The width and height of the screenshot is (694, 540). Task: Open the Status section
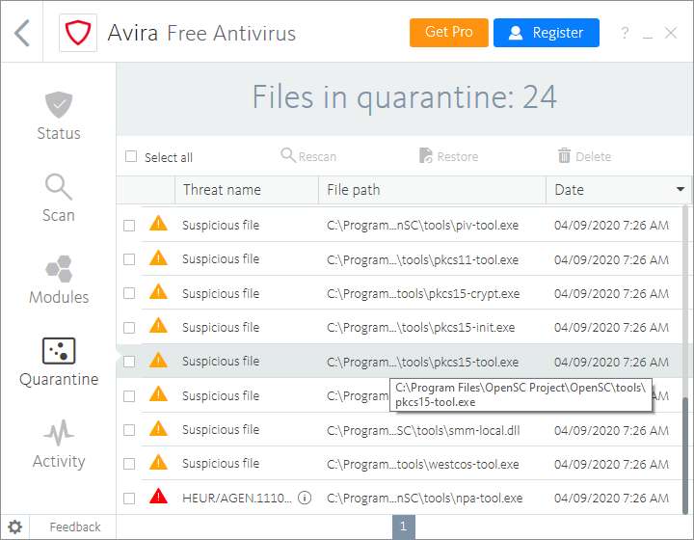point(59,117)
